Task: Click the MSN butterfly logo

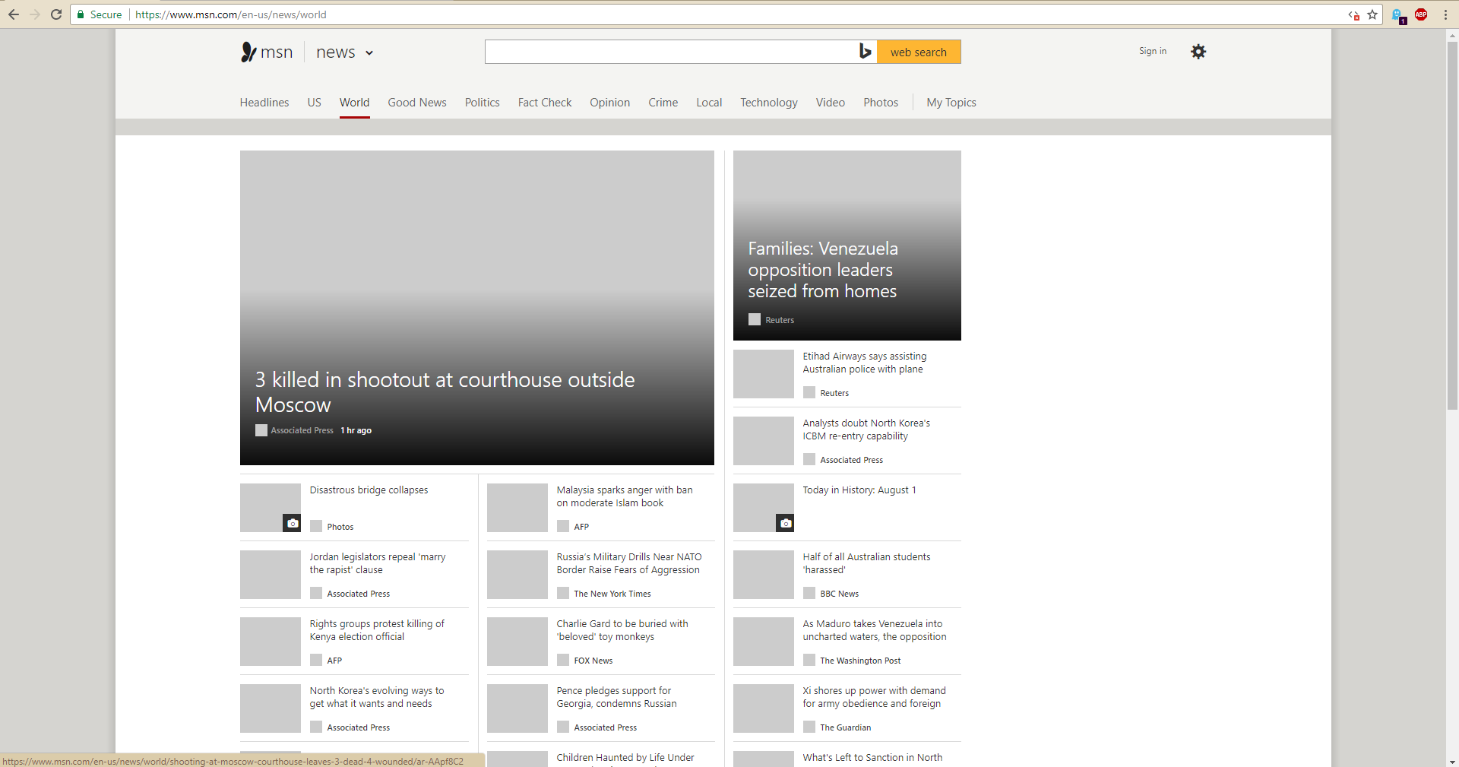Action: [x=248, y=52]
